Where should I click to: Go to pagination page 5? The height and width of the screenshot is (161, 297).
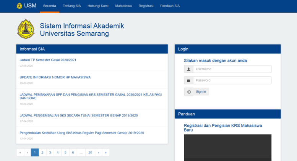pos(65,153)
